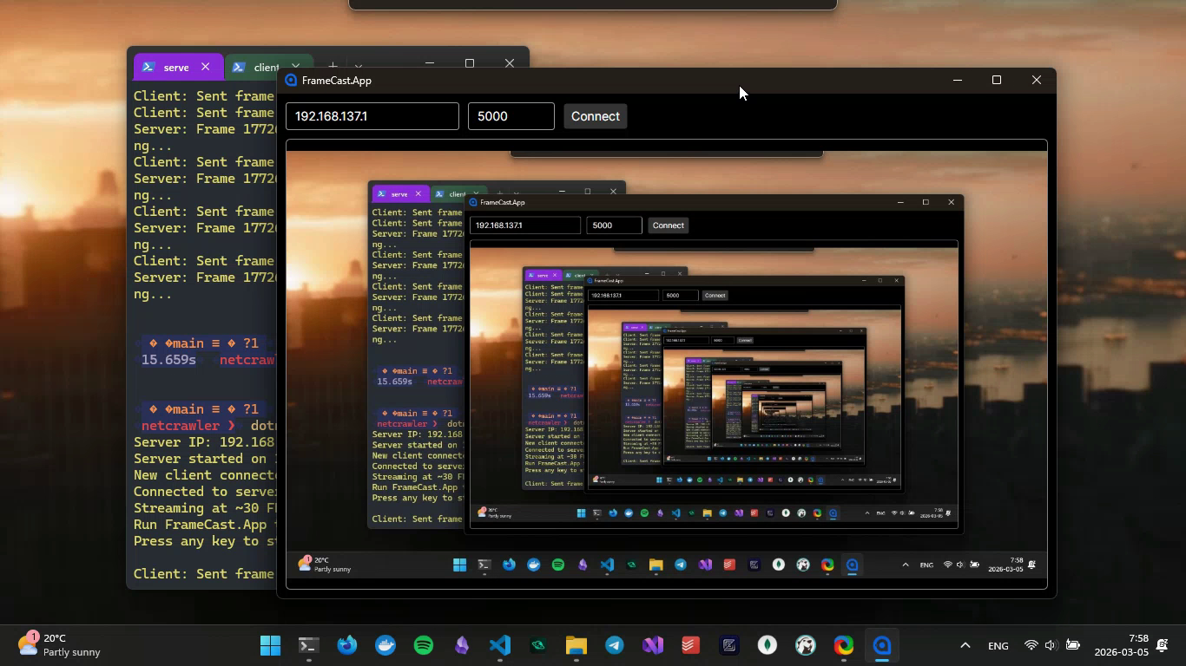
Task: Click the PowerShell icon on serve tab
Action: (x=148, y=67)
